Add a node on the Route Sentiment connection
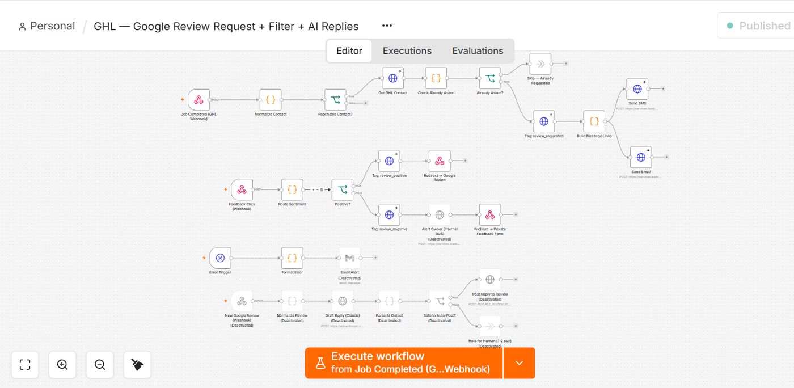This screenshot has width=794, height=388. (313, 189)
